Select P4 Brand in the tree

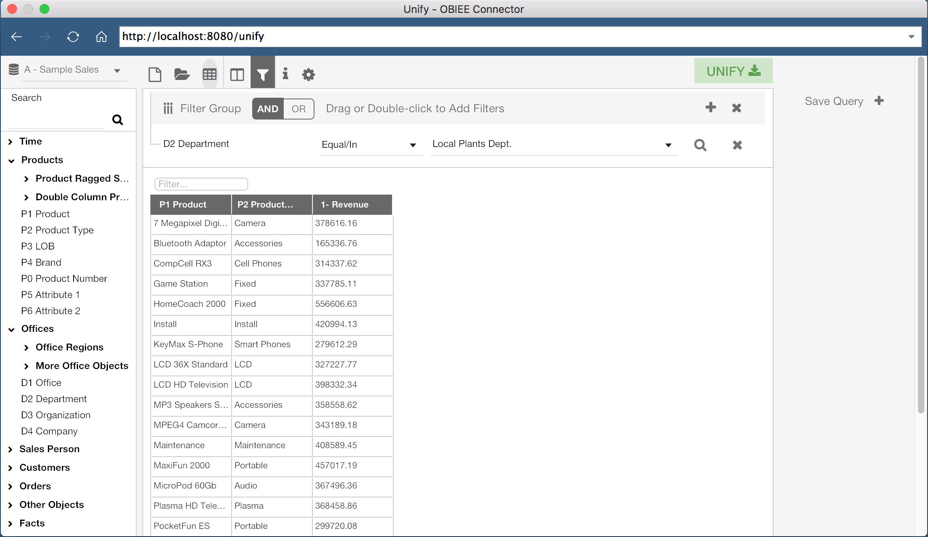click(x=41, y=262)
